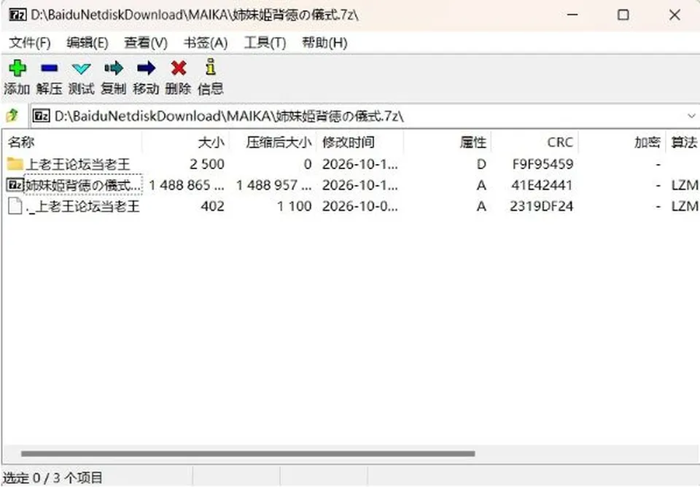Expand the address path dropdown arrow
This screenshot has height=487, width=700.
pyautogui.click(x=691, y=116)
